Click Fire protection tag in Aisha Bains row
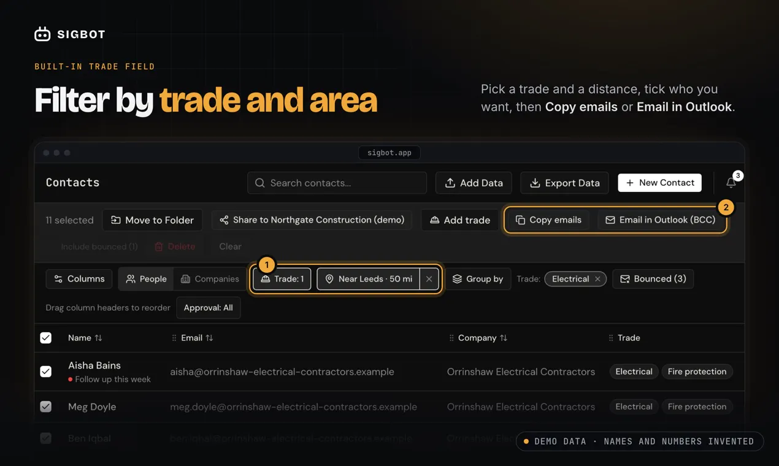The width and height of the screenshot is (779, 466). tap(697, 372)
